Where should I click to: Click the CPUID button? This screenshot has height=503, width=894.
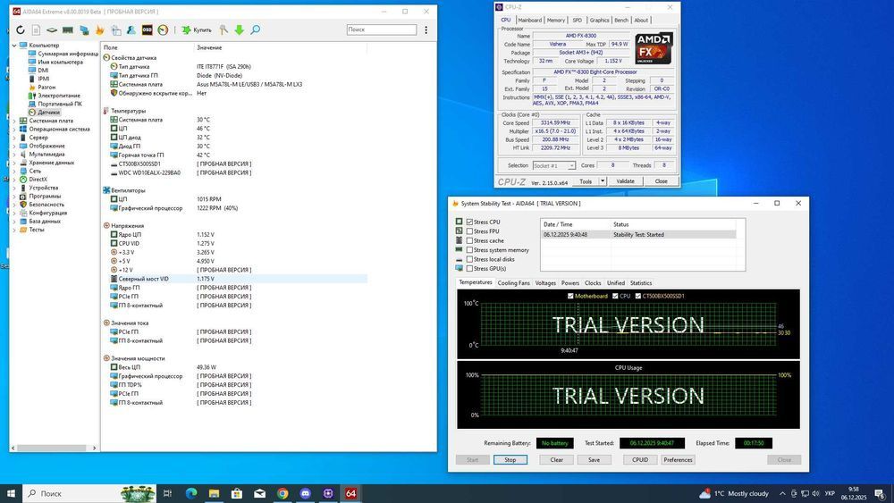640,460
